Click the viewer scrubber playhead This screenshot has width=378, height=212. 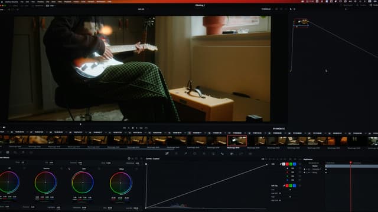81,124
